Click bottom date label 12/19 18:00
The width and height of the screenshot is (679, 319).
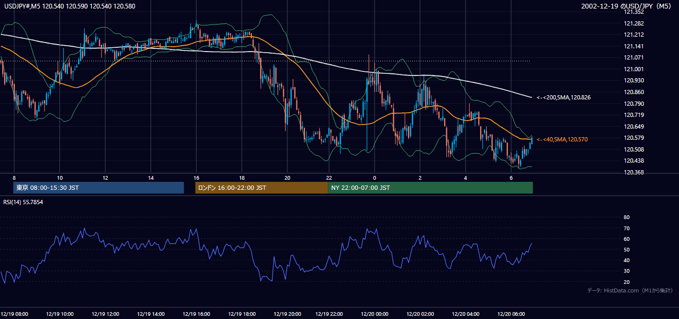pos(242,314)
